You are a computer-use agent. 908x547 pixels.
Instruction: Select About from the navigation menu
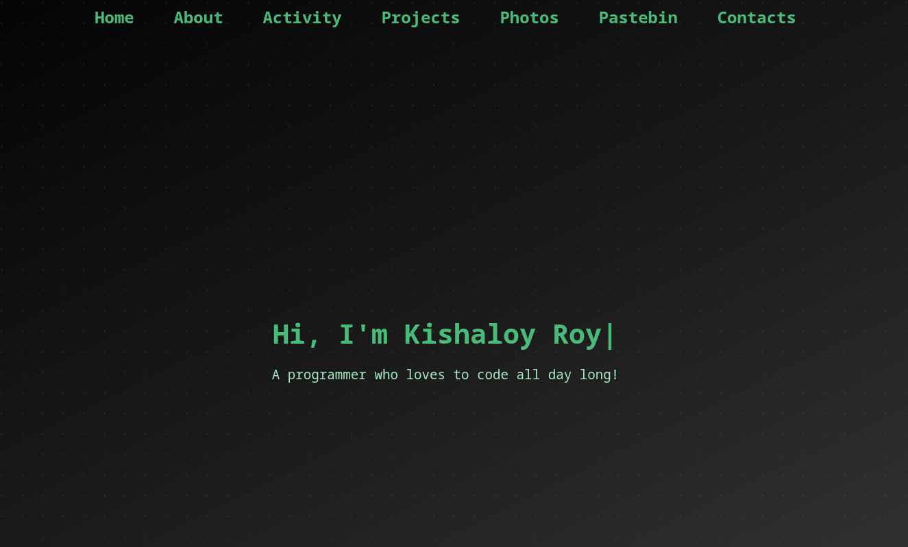point(198,18)
